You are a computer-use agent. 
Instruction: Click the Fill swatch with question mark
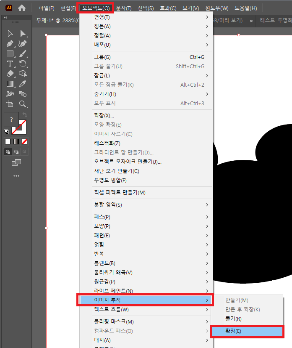tap(11, 120)
